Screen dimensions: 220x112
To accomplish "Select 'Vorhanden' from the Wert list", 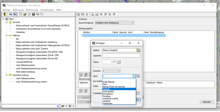I will (119, 103).
